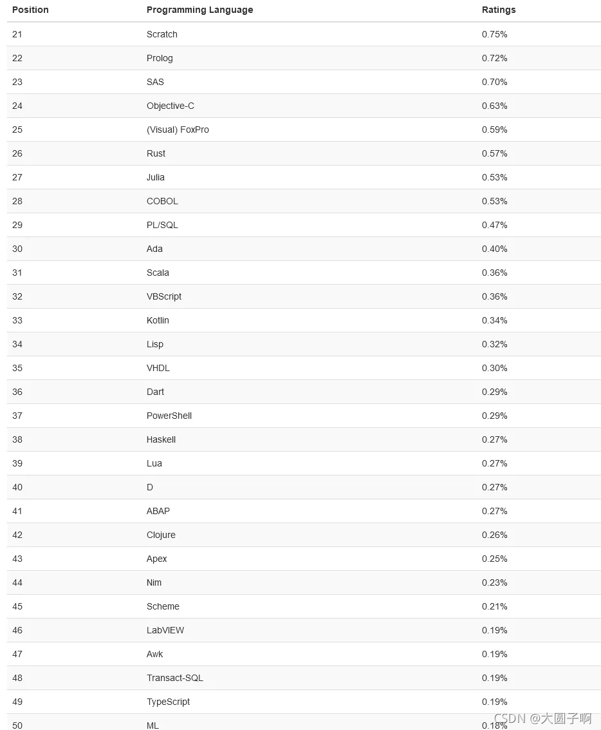Click the Julia row text
601x730 pixels.
coord(155,177)
